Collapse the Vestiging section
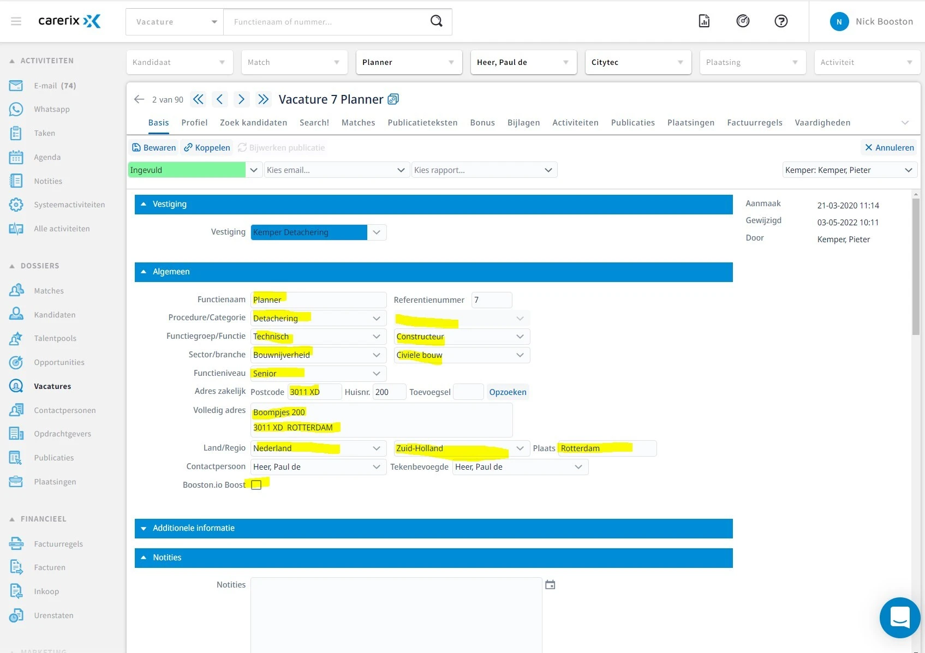925x653 pixels. [x=144, y=204]
